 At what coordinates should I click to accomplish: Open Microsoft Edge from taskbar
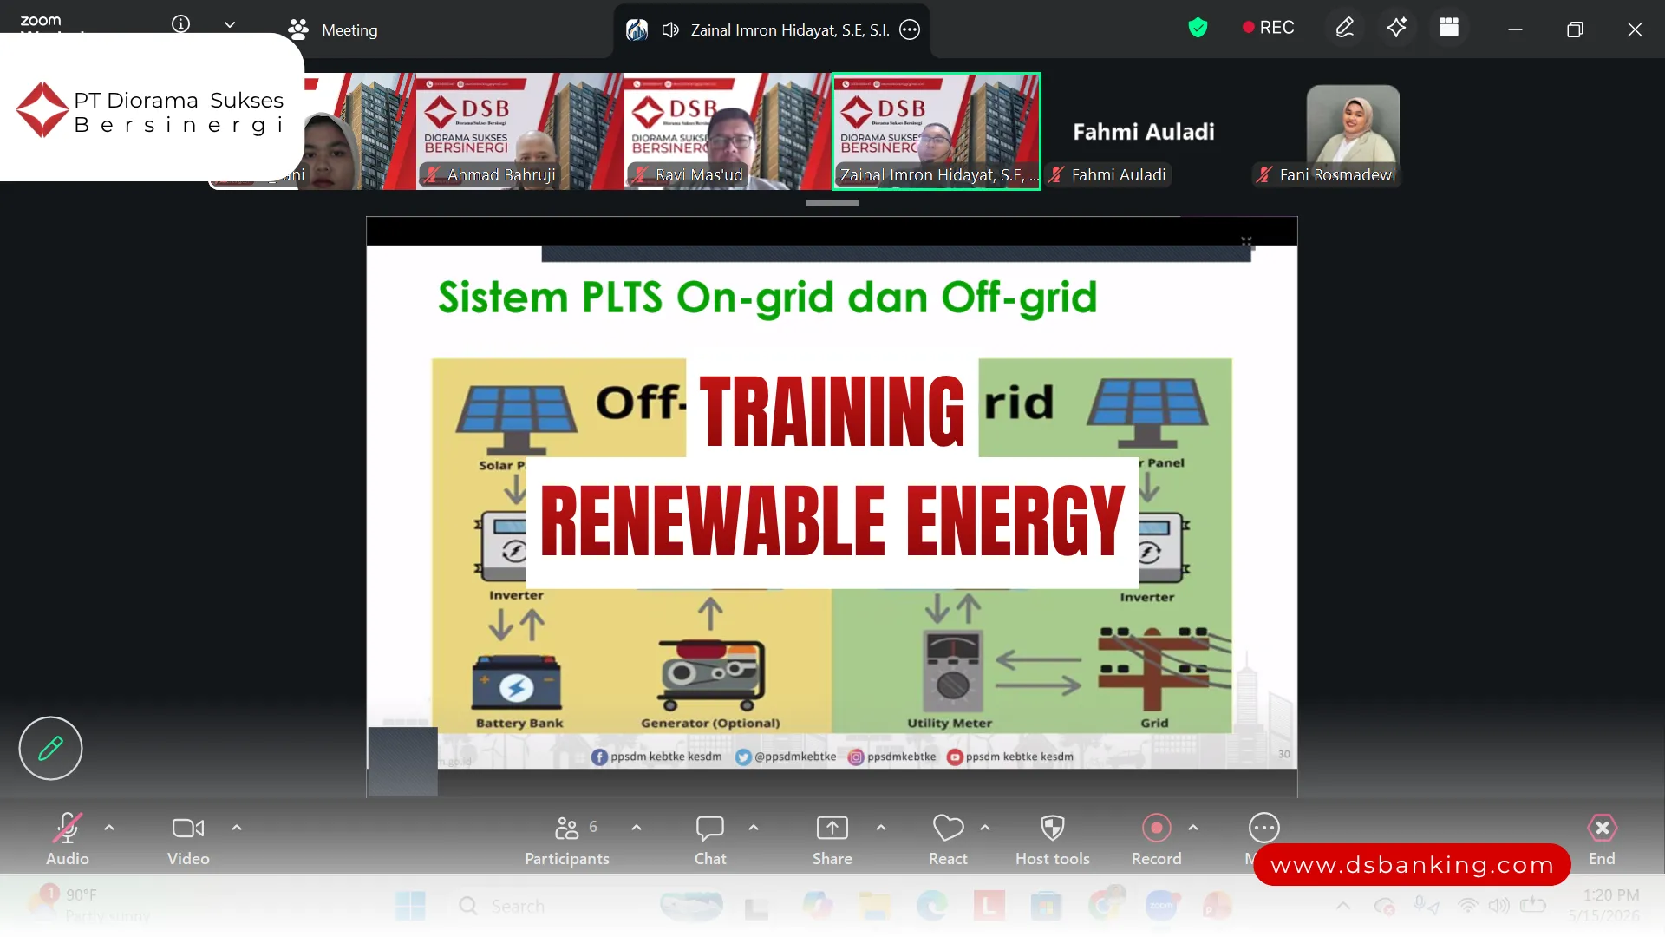click(x=932, y=907)
